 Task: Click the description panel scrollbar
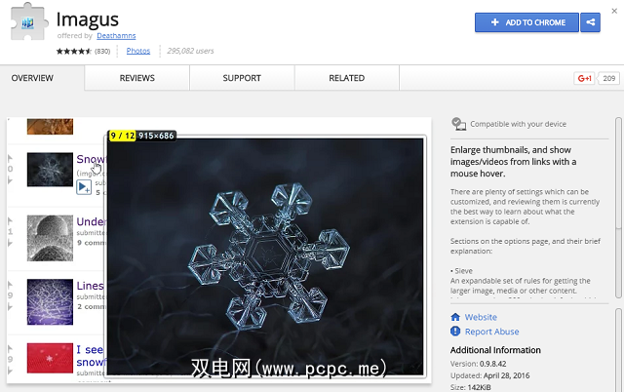click(618, 207)
